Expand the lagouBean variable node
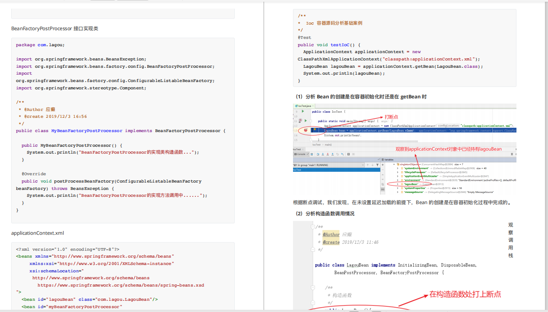Screen dimensions: 548x312 pos(398,184)
